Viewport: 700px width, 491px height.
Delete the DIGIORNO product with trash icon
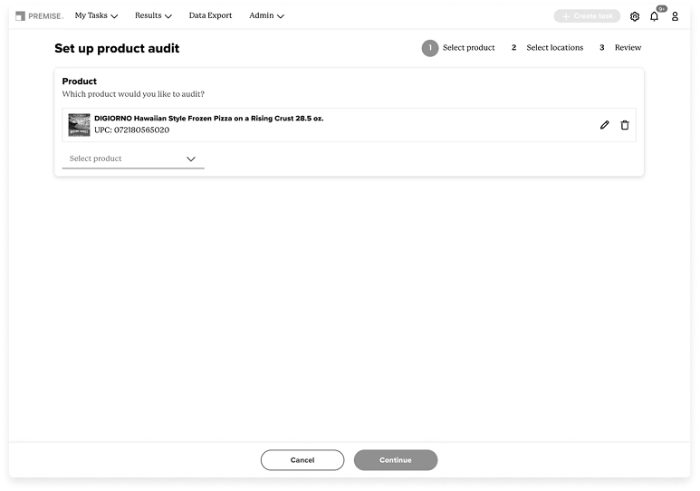coord(625,125)
